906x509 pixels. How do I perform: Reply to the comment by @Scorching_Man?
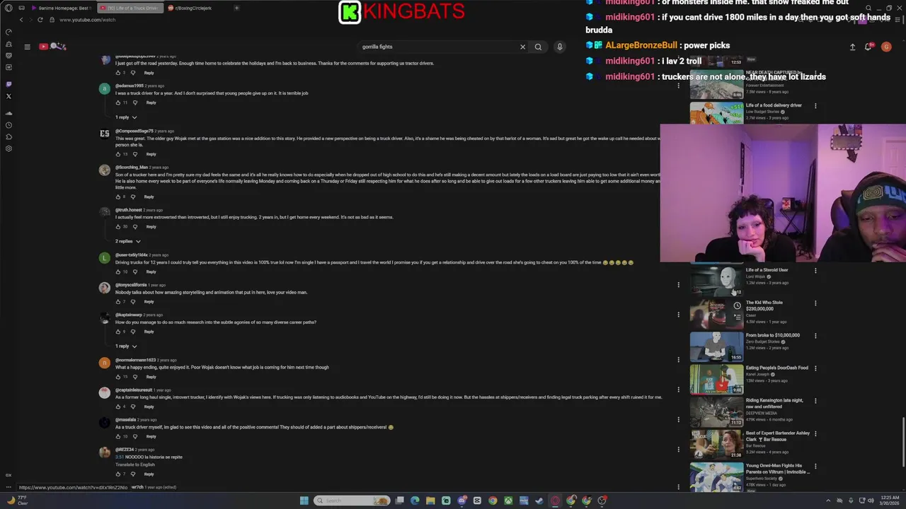[149, 197]
